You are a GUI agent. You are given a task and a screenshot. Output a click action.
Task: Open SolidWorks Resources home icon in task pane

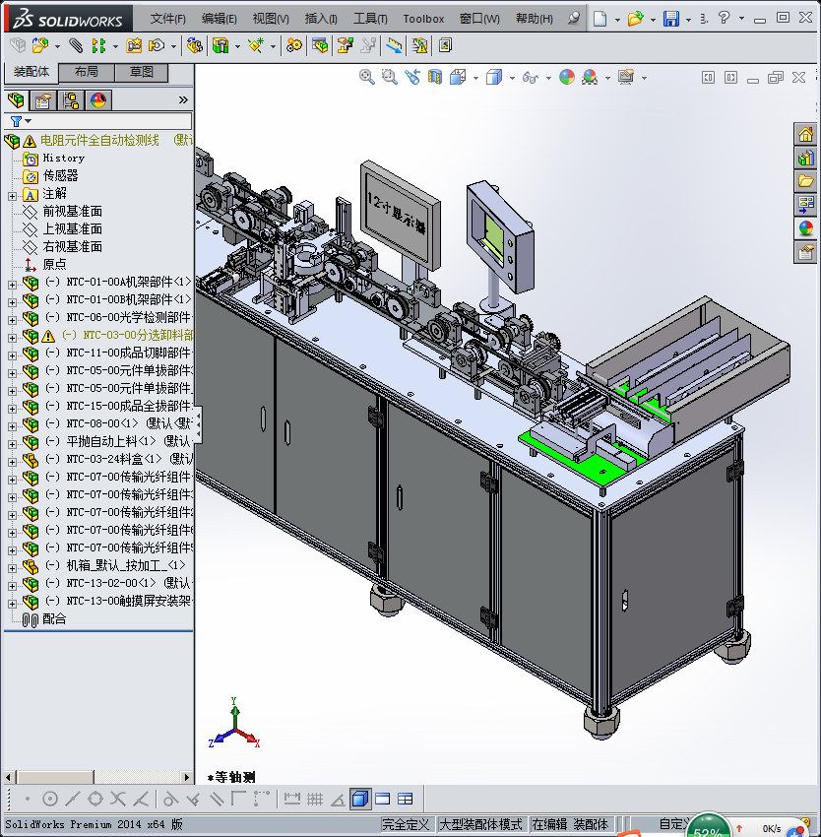[805, 134]
